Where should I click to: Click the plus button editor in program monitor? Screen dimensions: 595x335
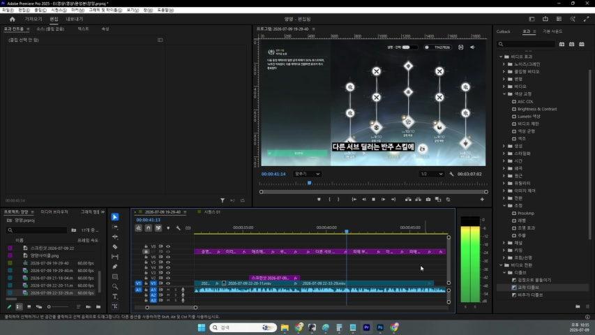(482, 200)
